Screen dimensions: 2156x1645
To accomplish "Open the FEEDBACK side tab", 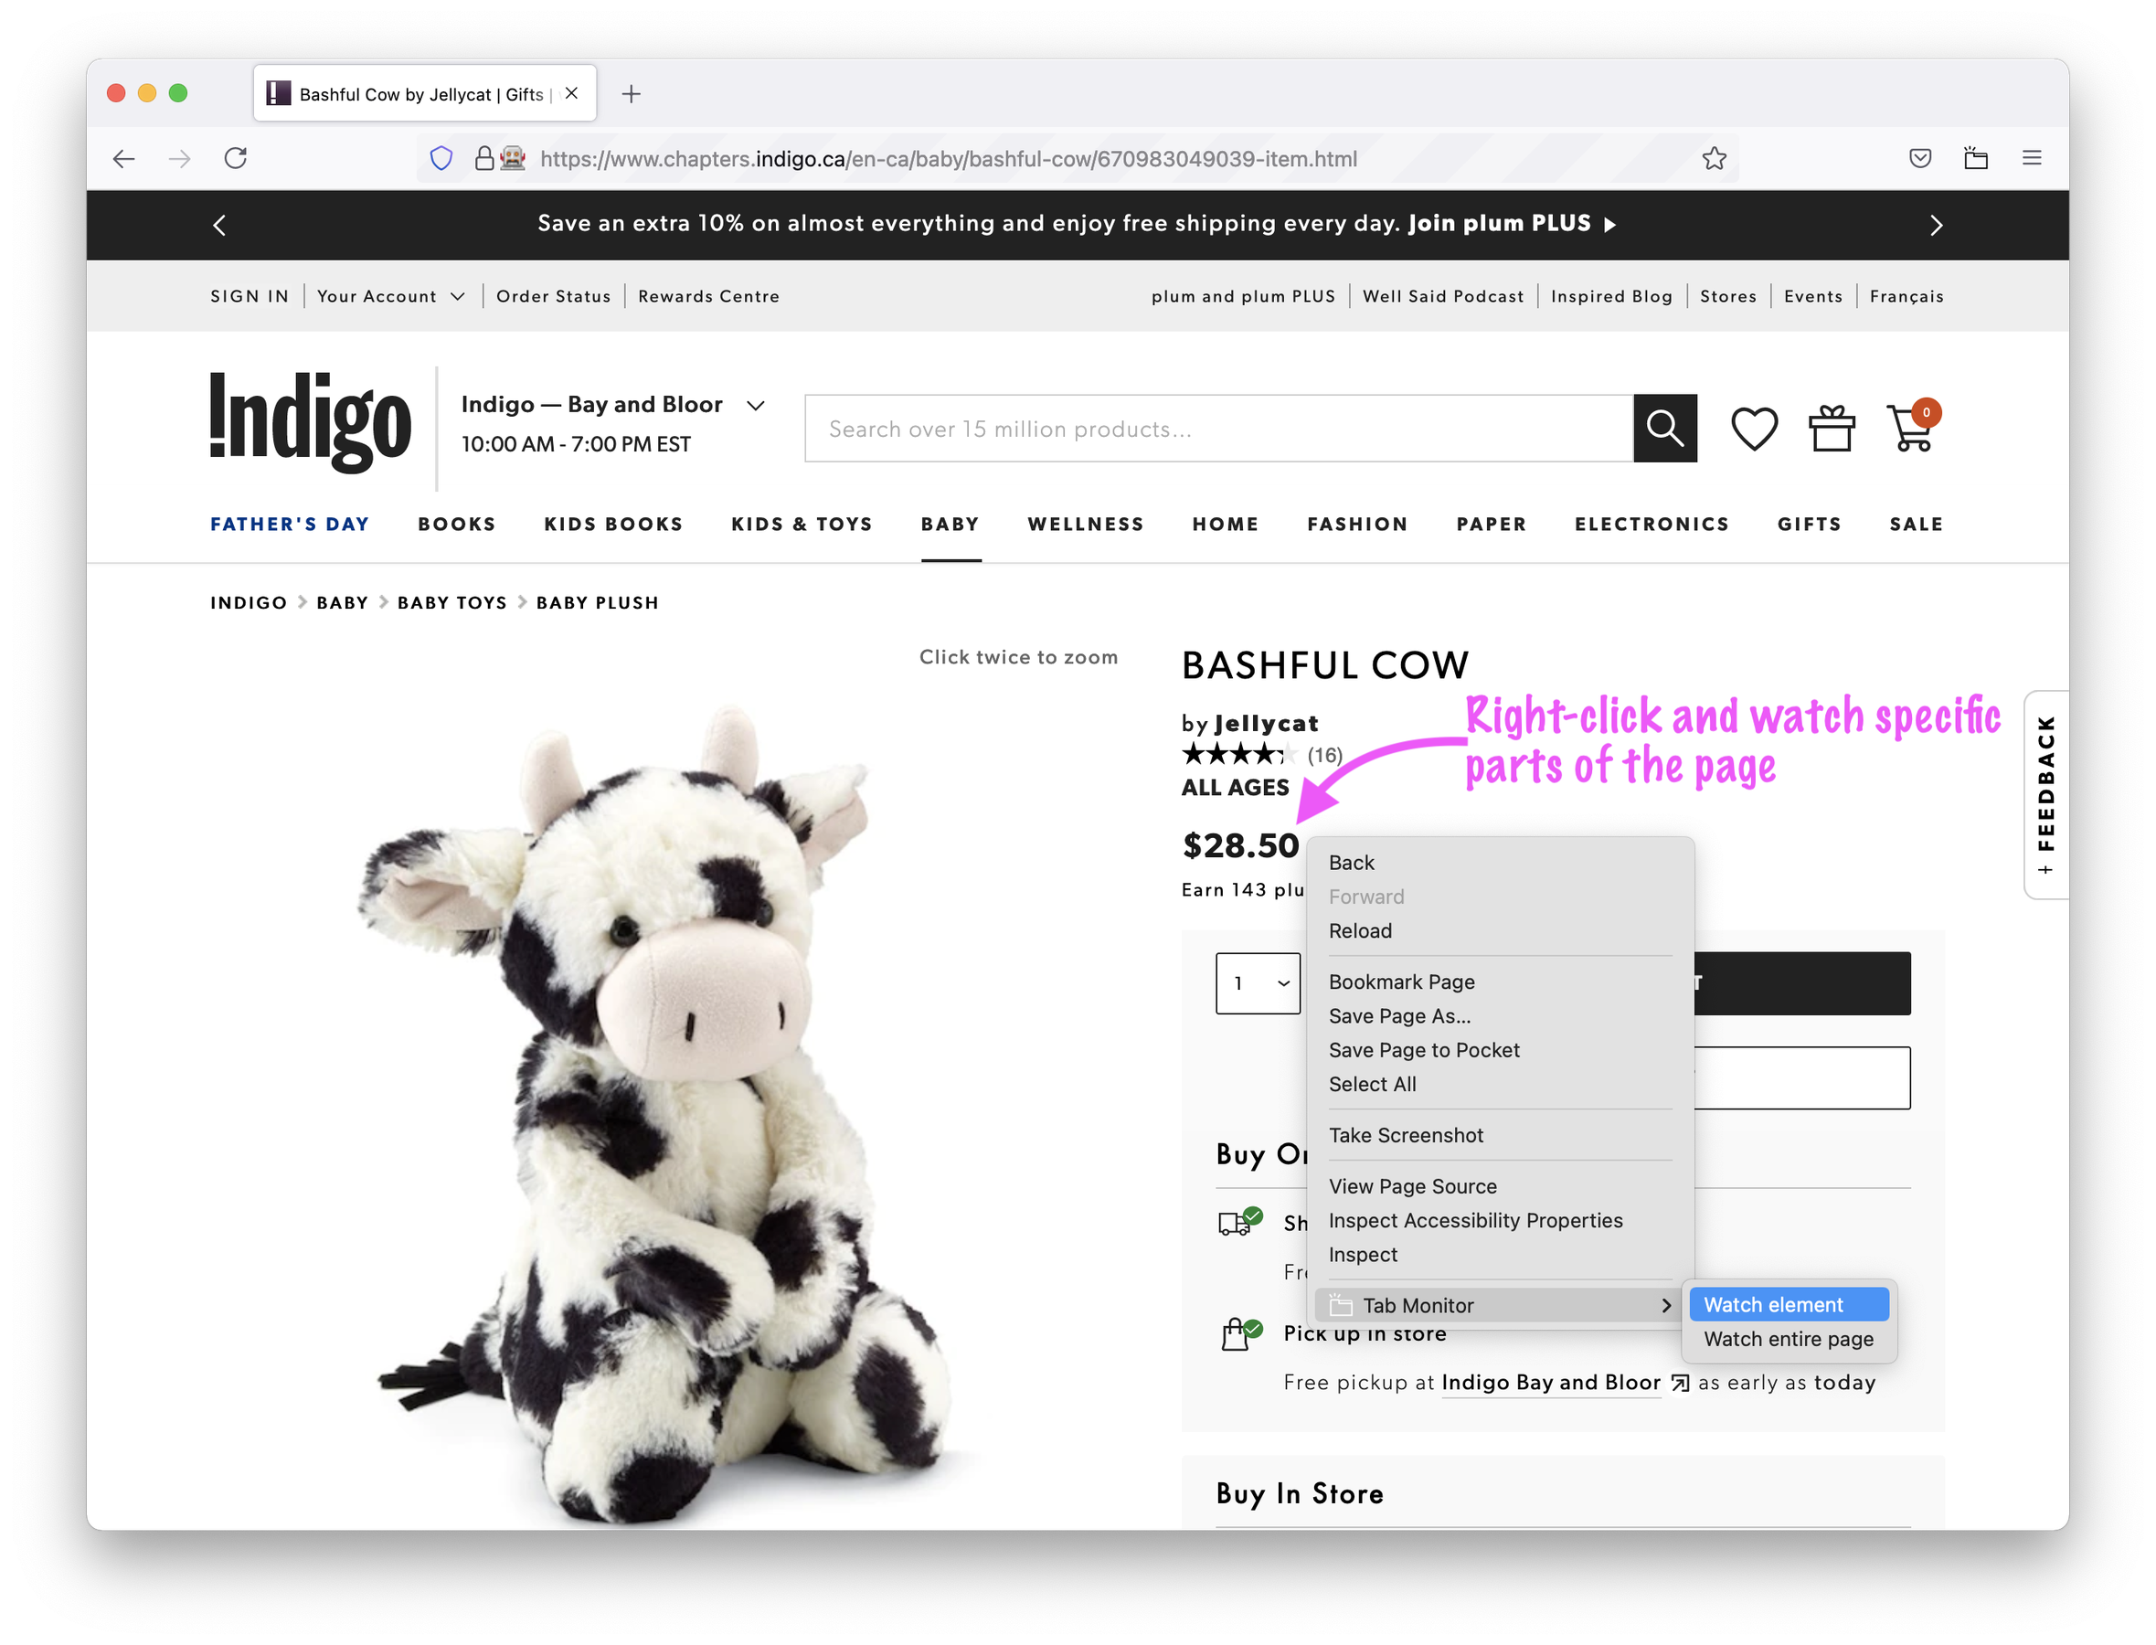I will pyautogui.click(x=2046, y=795).
